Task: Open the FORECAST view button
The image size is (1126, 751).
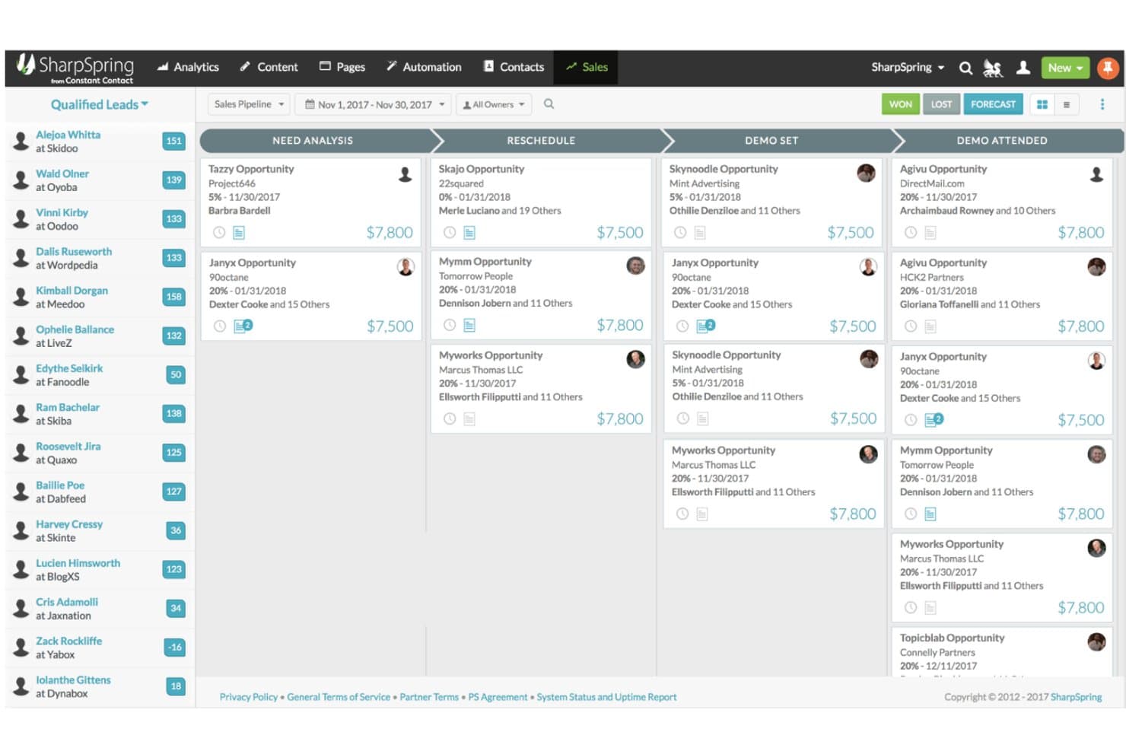Action: tap(993, 104)
